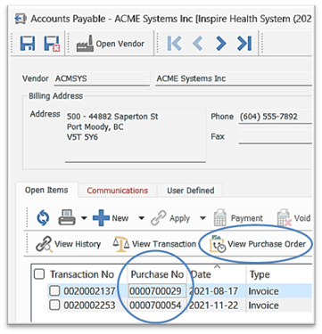Switch to the User Defined tab
322x334 pixels.
[191, 191]
